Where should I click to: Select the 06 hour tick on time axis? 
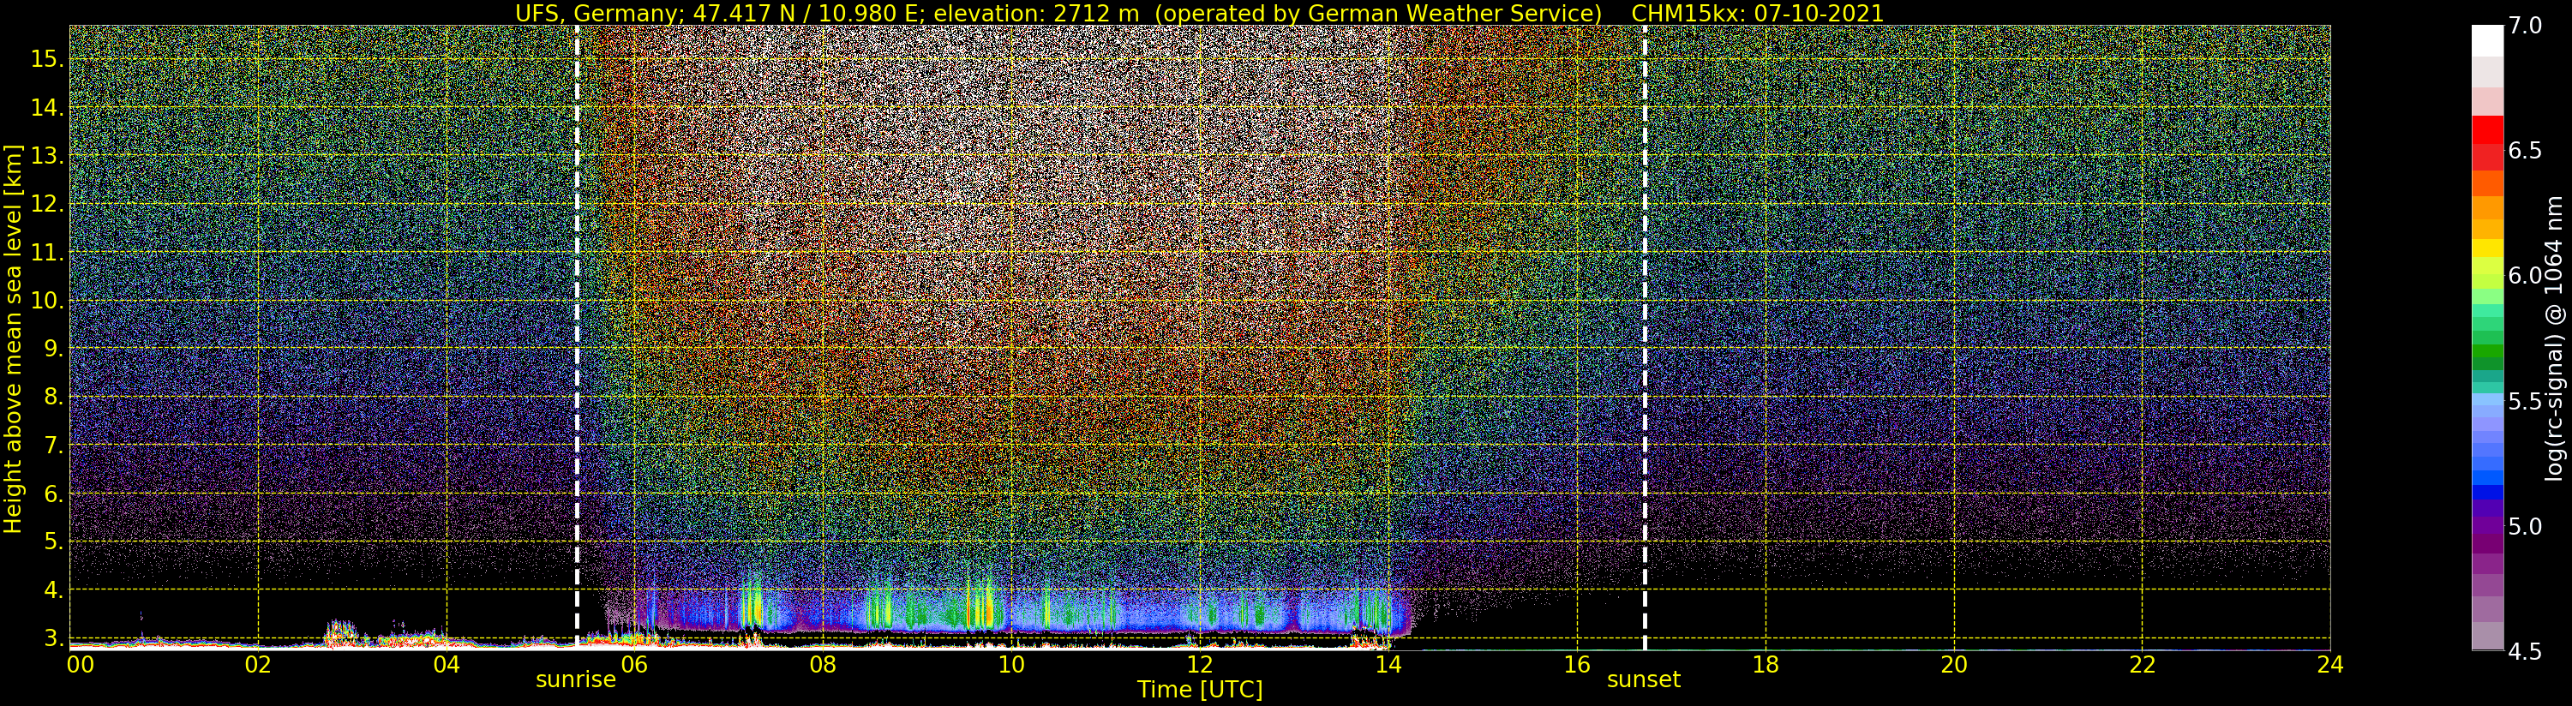click(x=635, y=664)
